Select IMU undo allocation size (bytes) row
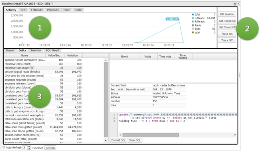The image size is (262, 152). point(43,119)
